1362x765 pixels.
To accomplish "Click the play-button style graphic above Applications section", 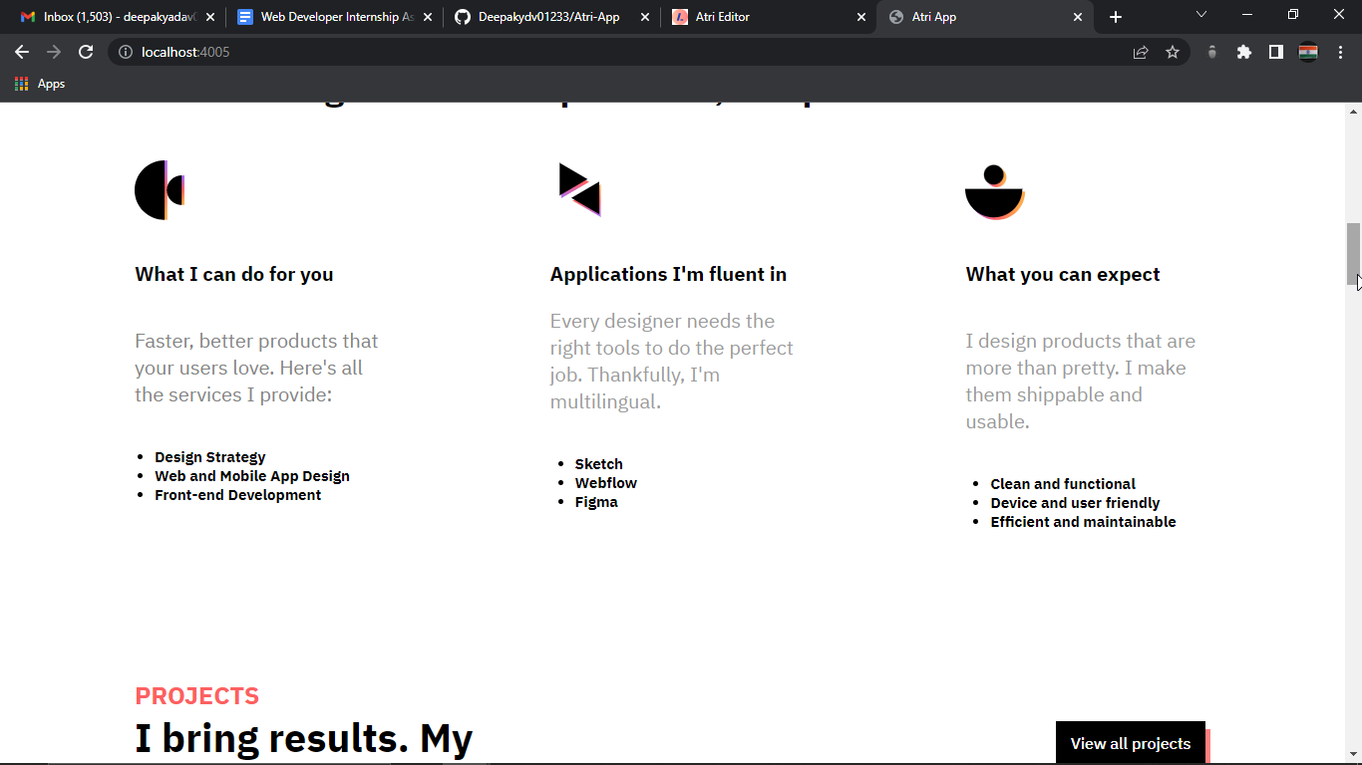I will tap(578, 189).
